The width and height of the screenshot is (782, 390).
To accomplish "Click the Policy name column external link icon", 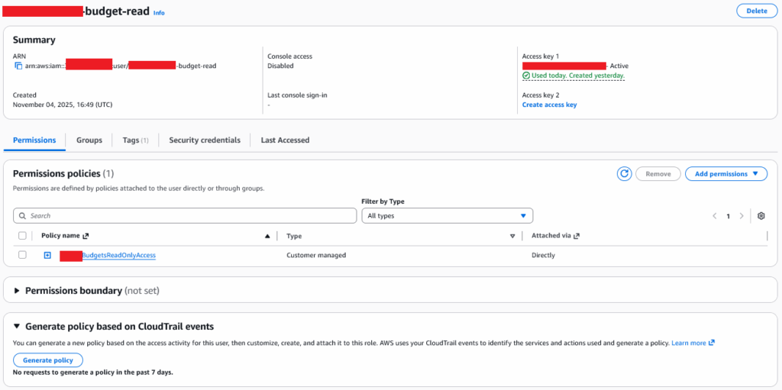I will 86,237.
